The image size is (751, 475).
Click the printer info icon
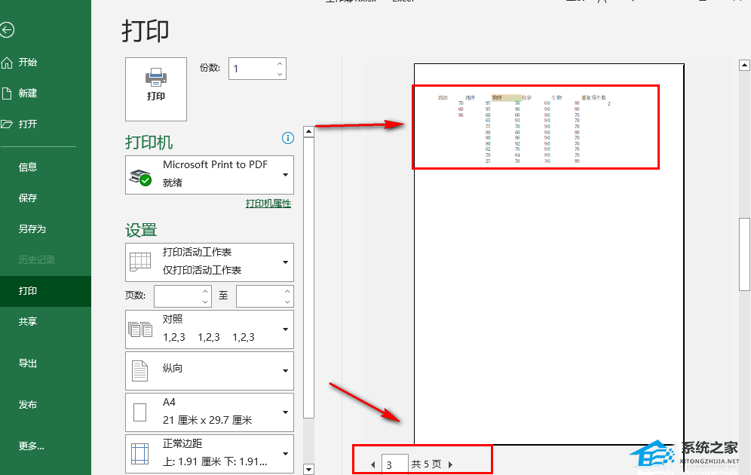click(x=288, y=139)
